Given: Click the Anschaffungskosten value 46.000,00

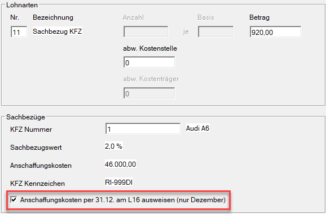Looking at the screenshot, I should (x=120, y=164).
